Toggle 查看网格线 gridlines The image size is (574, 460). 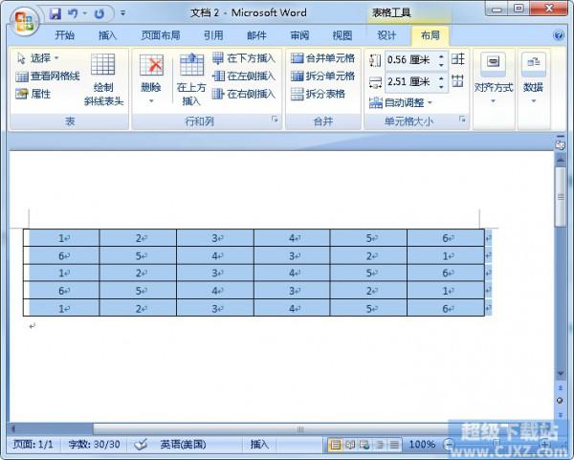point(48,77)
